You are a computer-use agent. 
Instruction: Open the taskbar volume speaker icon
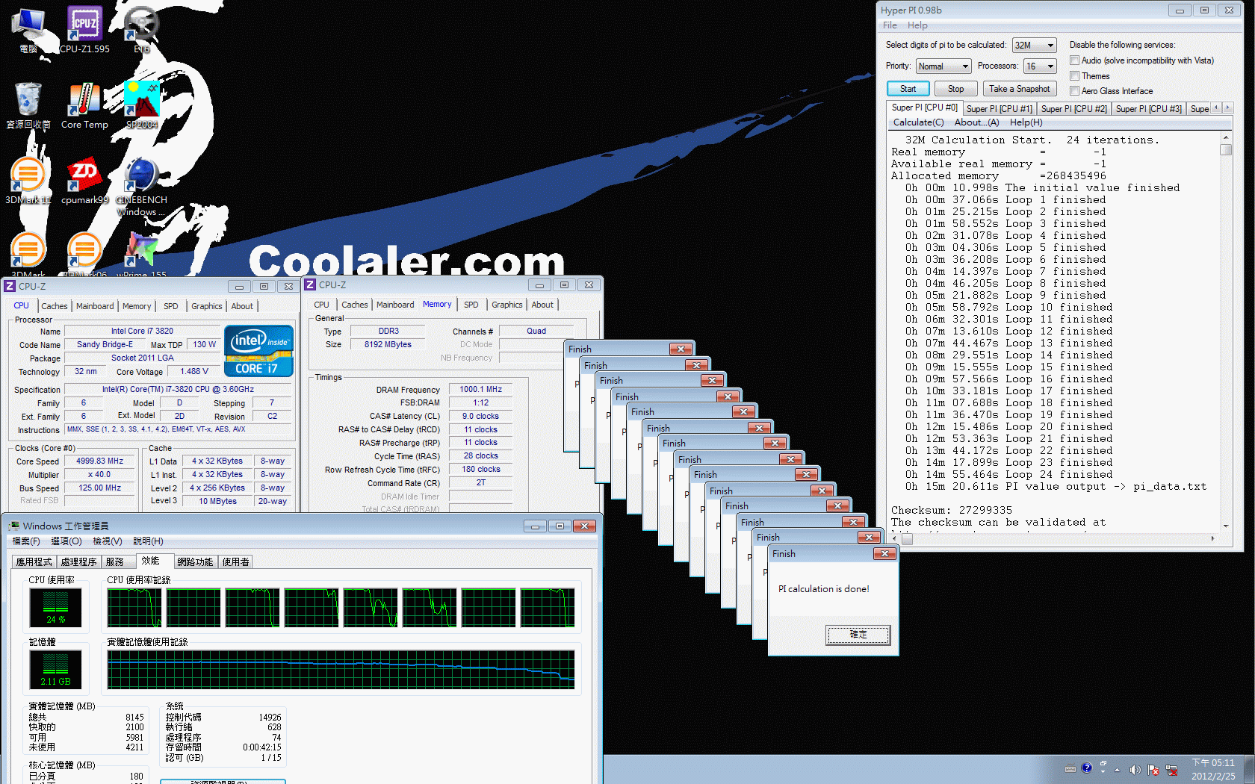click(1135, 770)
